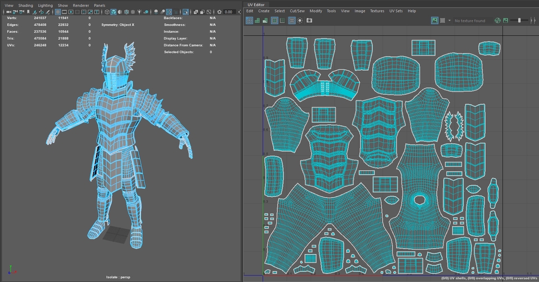Image resolution: width=539 pixels, height=282 pixels.
Task: Select the UV Editor tab
Action: coord(256,5)
